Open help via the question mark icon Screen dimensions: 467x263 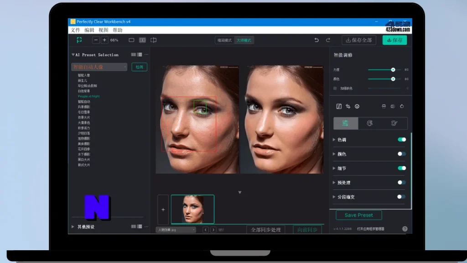point(405,229)
